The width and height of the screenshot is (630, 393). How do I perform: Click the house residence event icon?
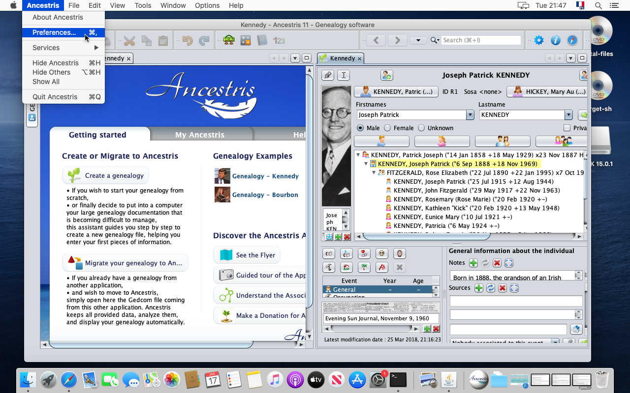(x=346, y=267)
